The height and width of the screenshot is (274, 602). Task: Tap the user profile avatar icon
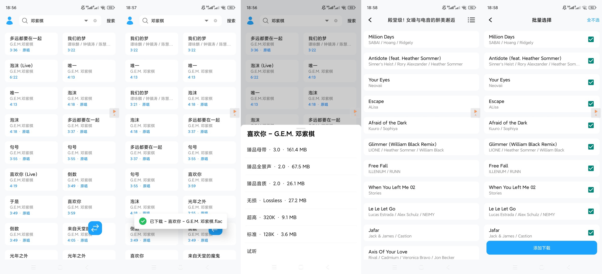9,21
